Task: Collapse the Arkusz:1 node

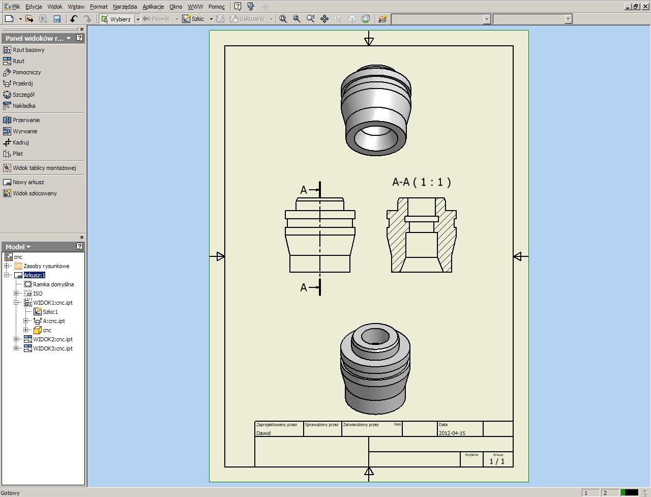Action: [7, 275]
